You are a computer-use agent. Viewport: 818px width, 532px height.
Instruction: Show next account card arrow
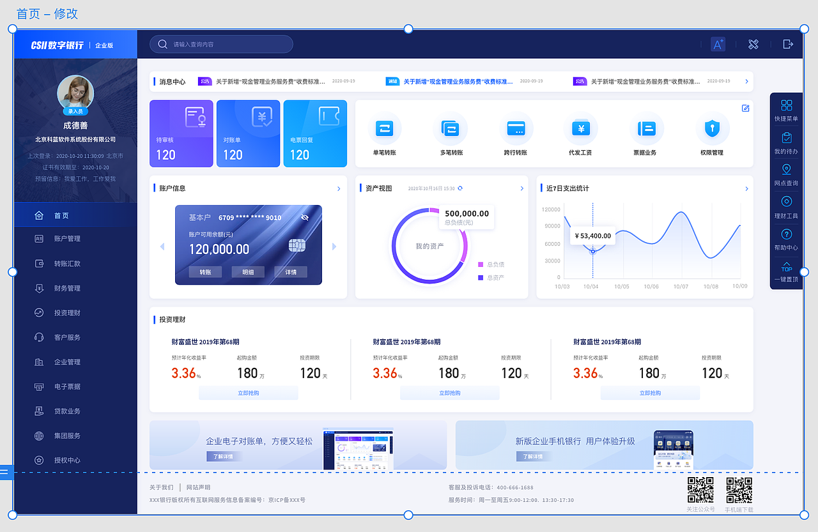334,247
